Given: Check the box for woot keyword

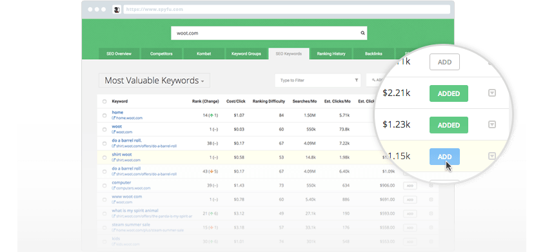Looking at the screenshot, I should click(x=104, y=130).
